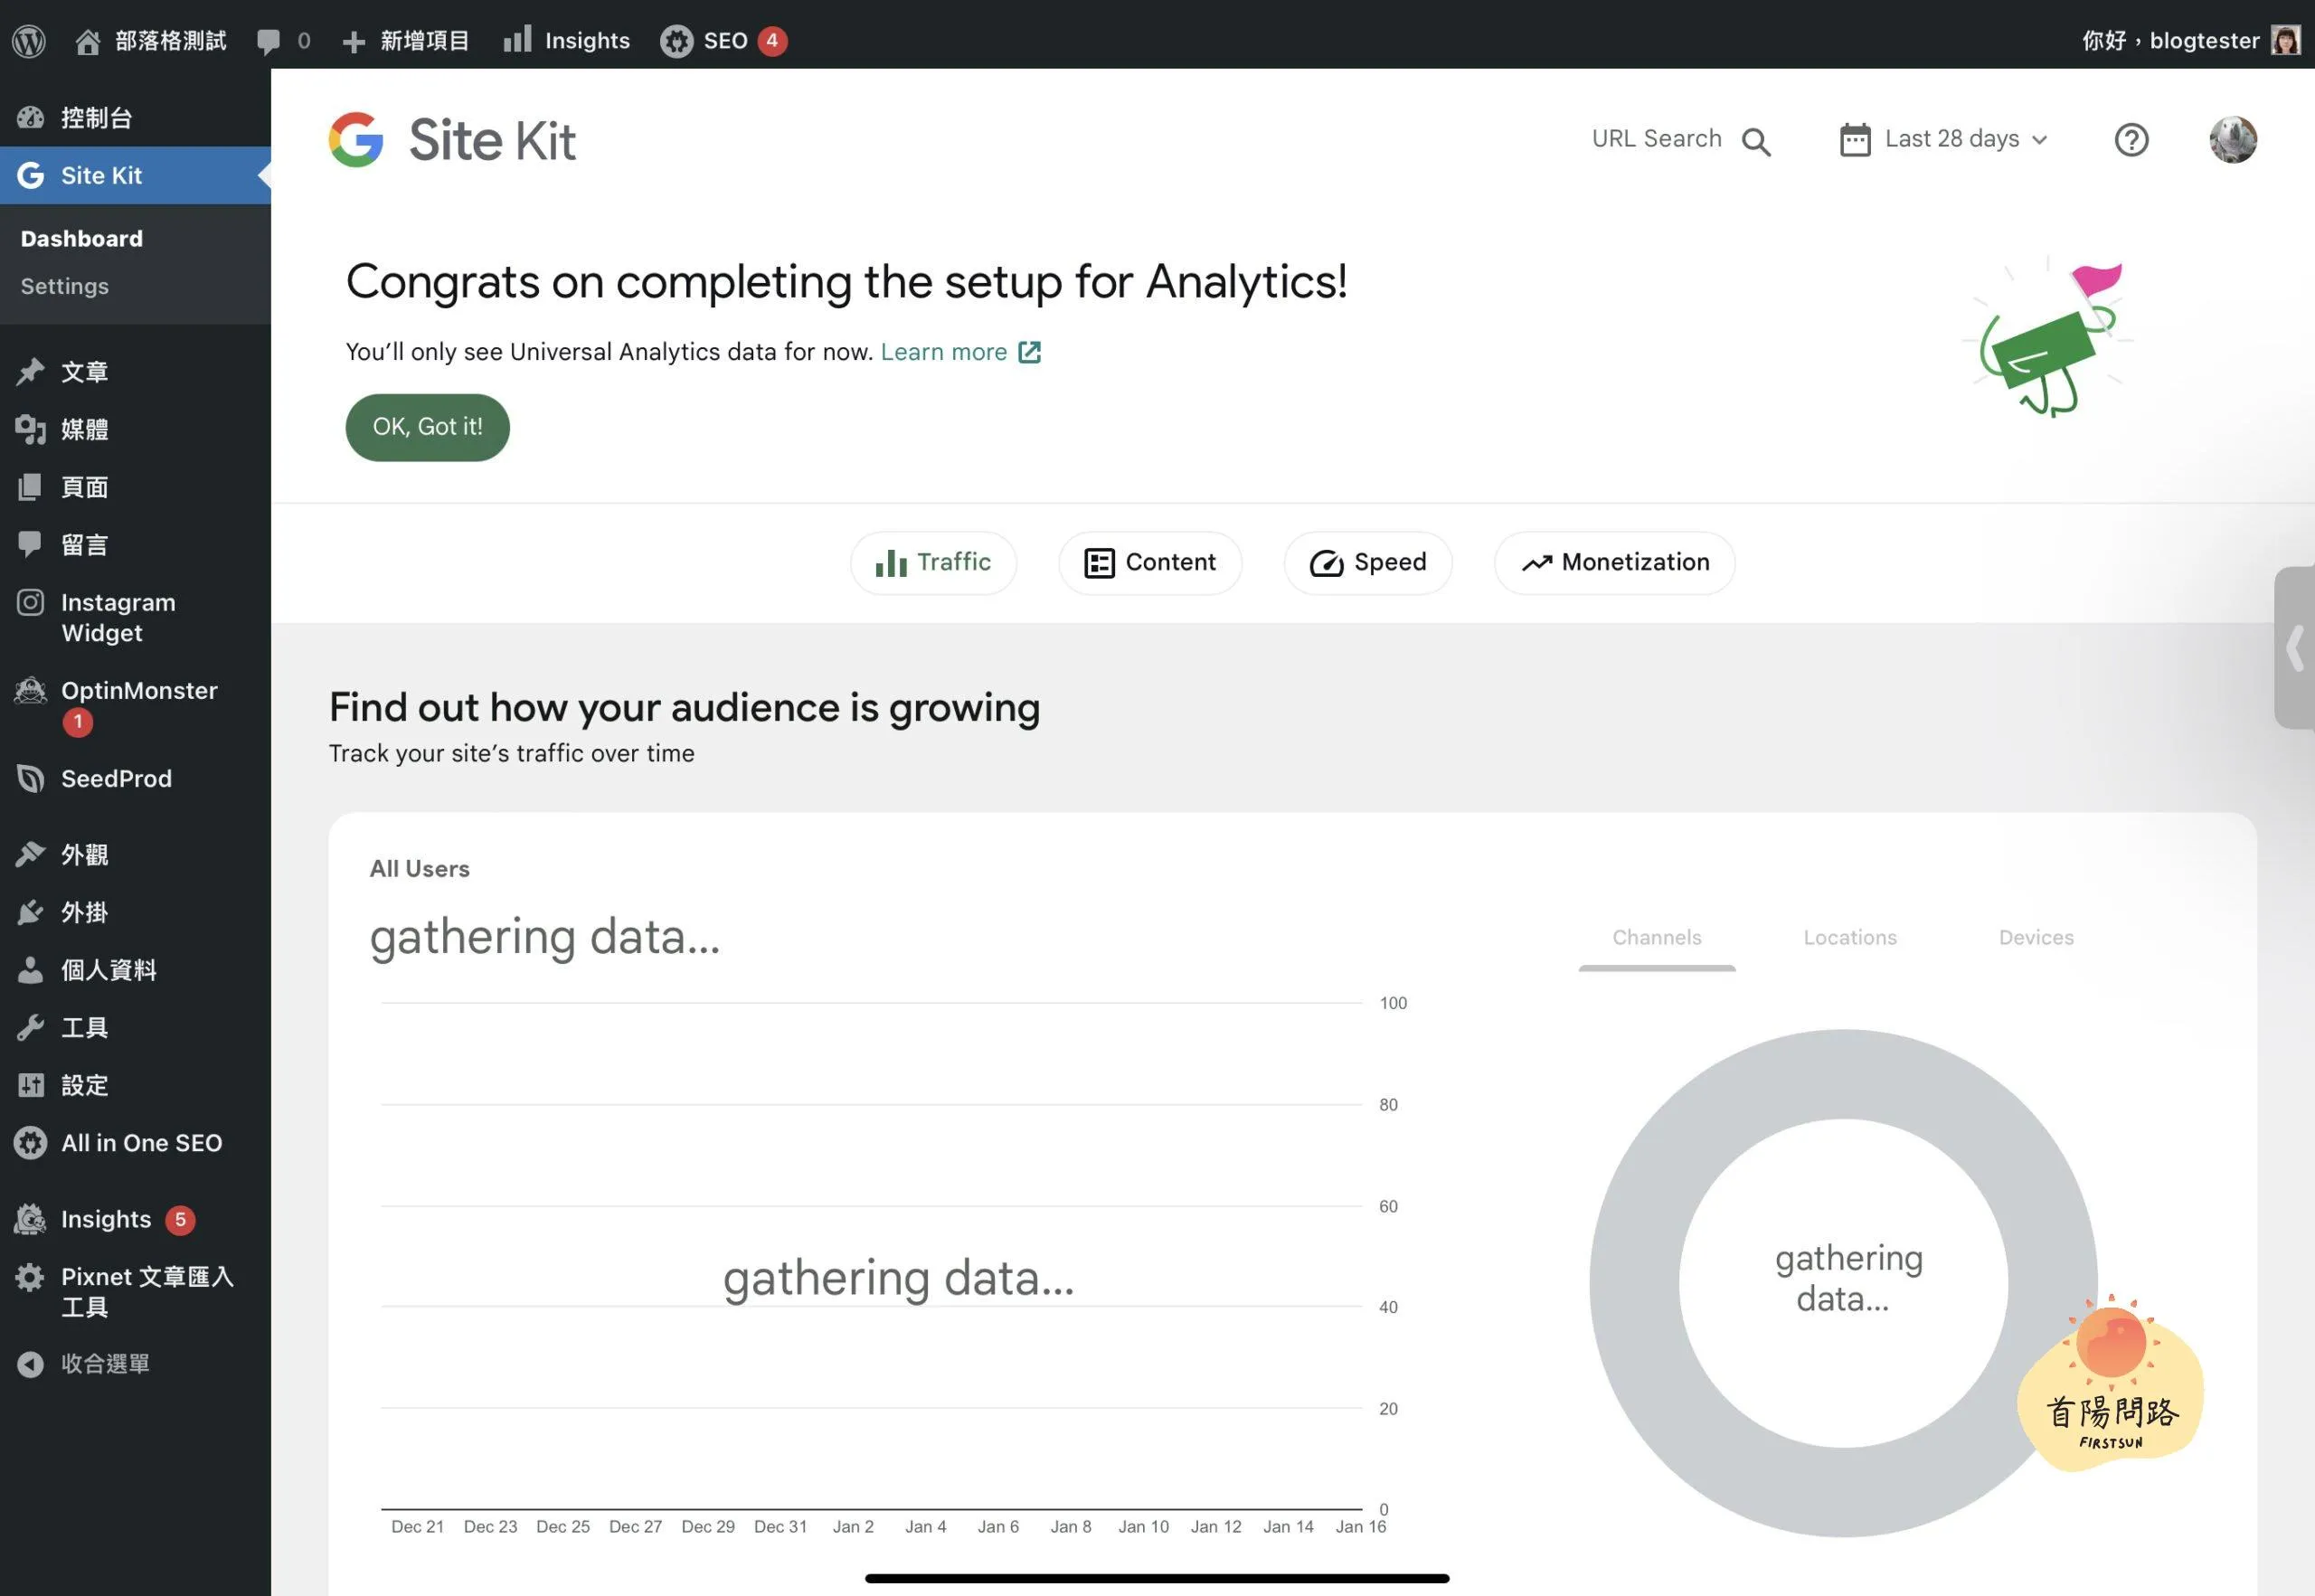Click the Monetization navigation chip

[1614, 562]
